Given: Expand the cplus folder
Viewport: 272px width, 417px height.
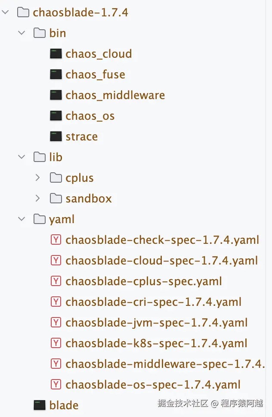Looking at the screenshot, I should 37,177.
